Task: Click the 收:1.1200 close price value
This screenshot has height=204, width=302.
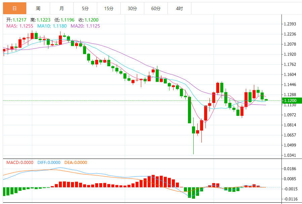Action: 88,20
